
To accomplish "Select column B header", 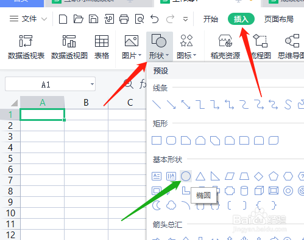I will tap(86, 103).
